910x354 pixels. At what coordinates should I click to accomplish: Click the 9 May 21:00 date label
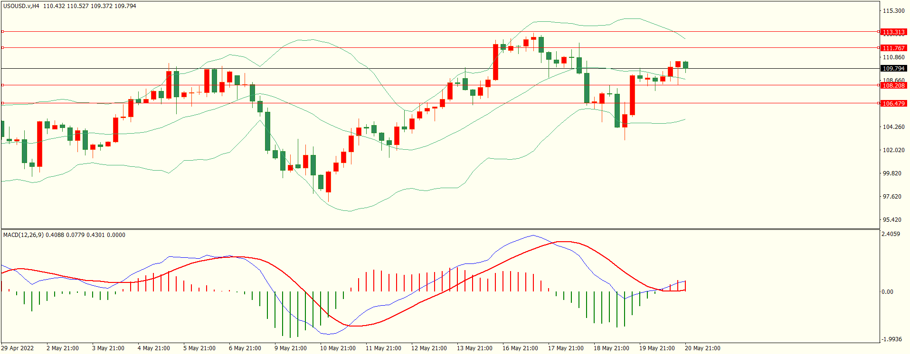pyautogui.click(x=290, y=348)
